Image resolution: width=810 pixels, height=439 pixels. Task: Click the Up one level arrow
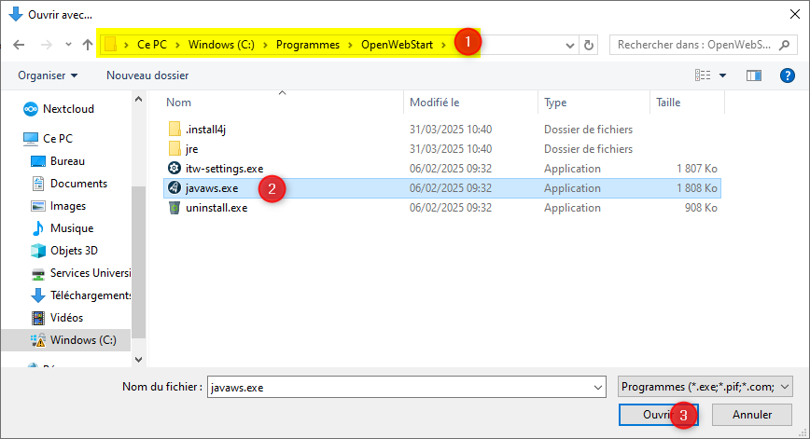coord(88,45)
